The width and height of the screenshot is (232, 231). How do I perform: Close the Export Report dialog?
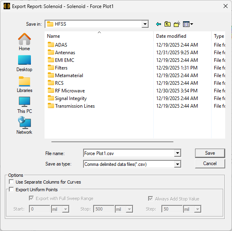(226, 6)
